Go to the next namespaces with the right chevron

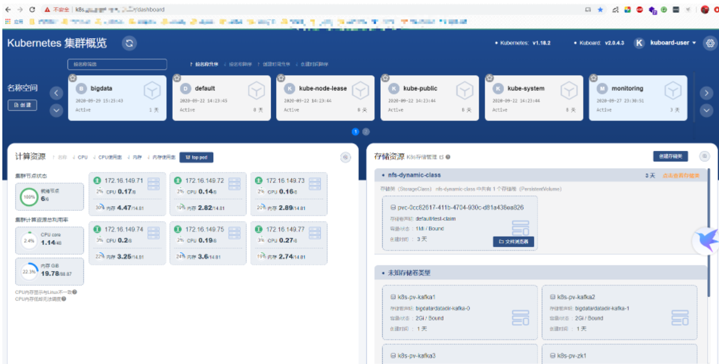coord(706,93)
